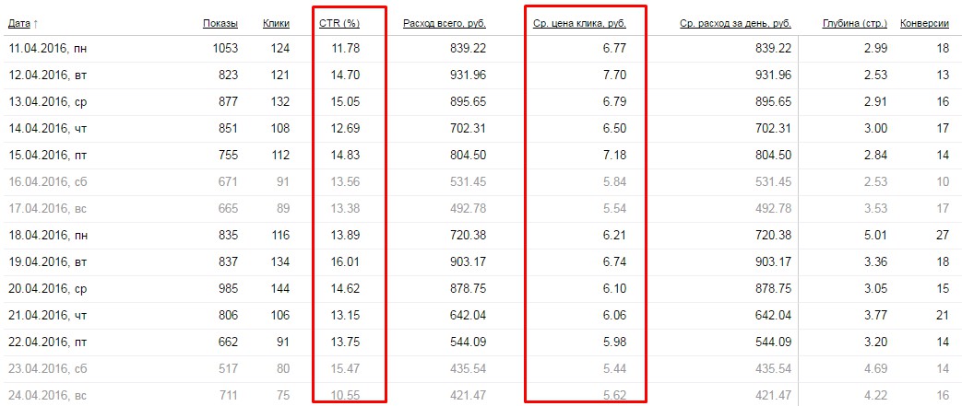Screen dimensions: 962x406
Task: Click the Показы column header
Action: tap(220, 24)
